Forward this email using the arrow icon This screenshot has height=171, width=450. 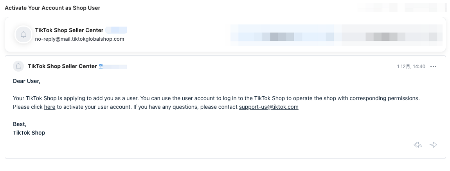click(433, 145)
